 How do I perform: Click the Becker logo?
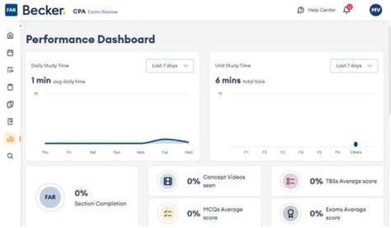click(x=44, y=10)
